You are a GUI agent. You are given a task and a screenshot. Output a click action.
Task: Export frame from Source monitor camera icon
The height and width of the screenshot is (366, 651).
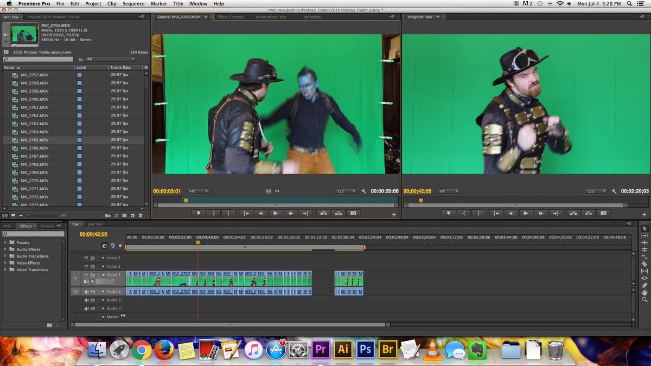[x=354, y=213]
